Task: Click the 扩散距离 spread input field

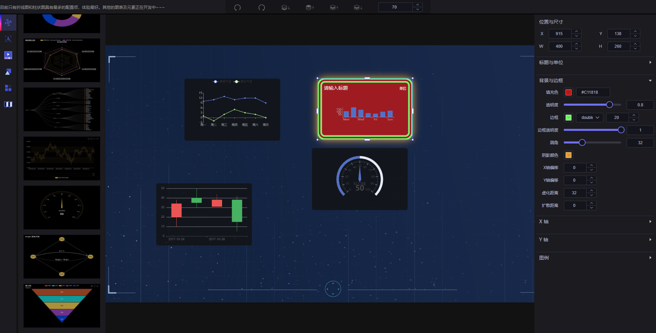Action: 575,206
